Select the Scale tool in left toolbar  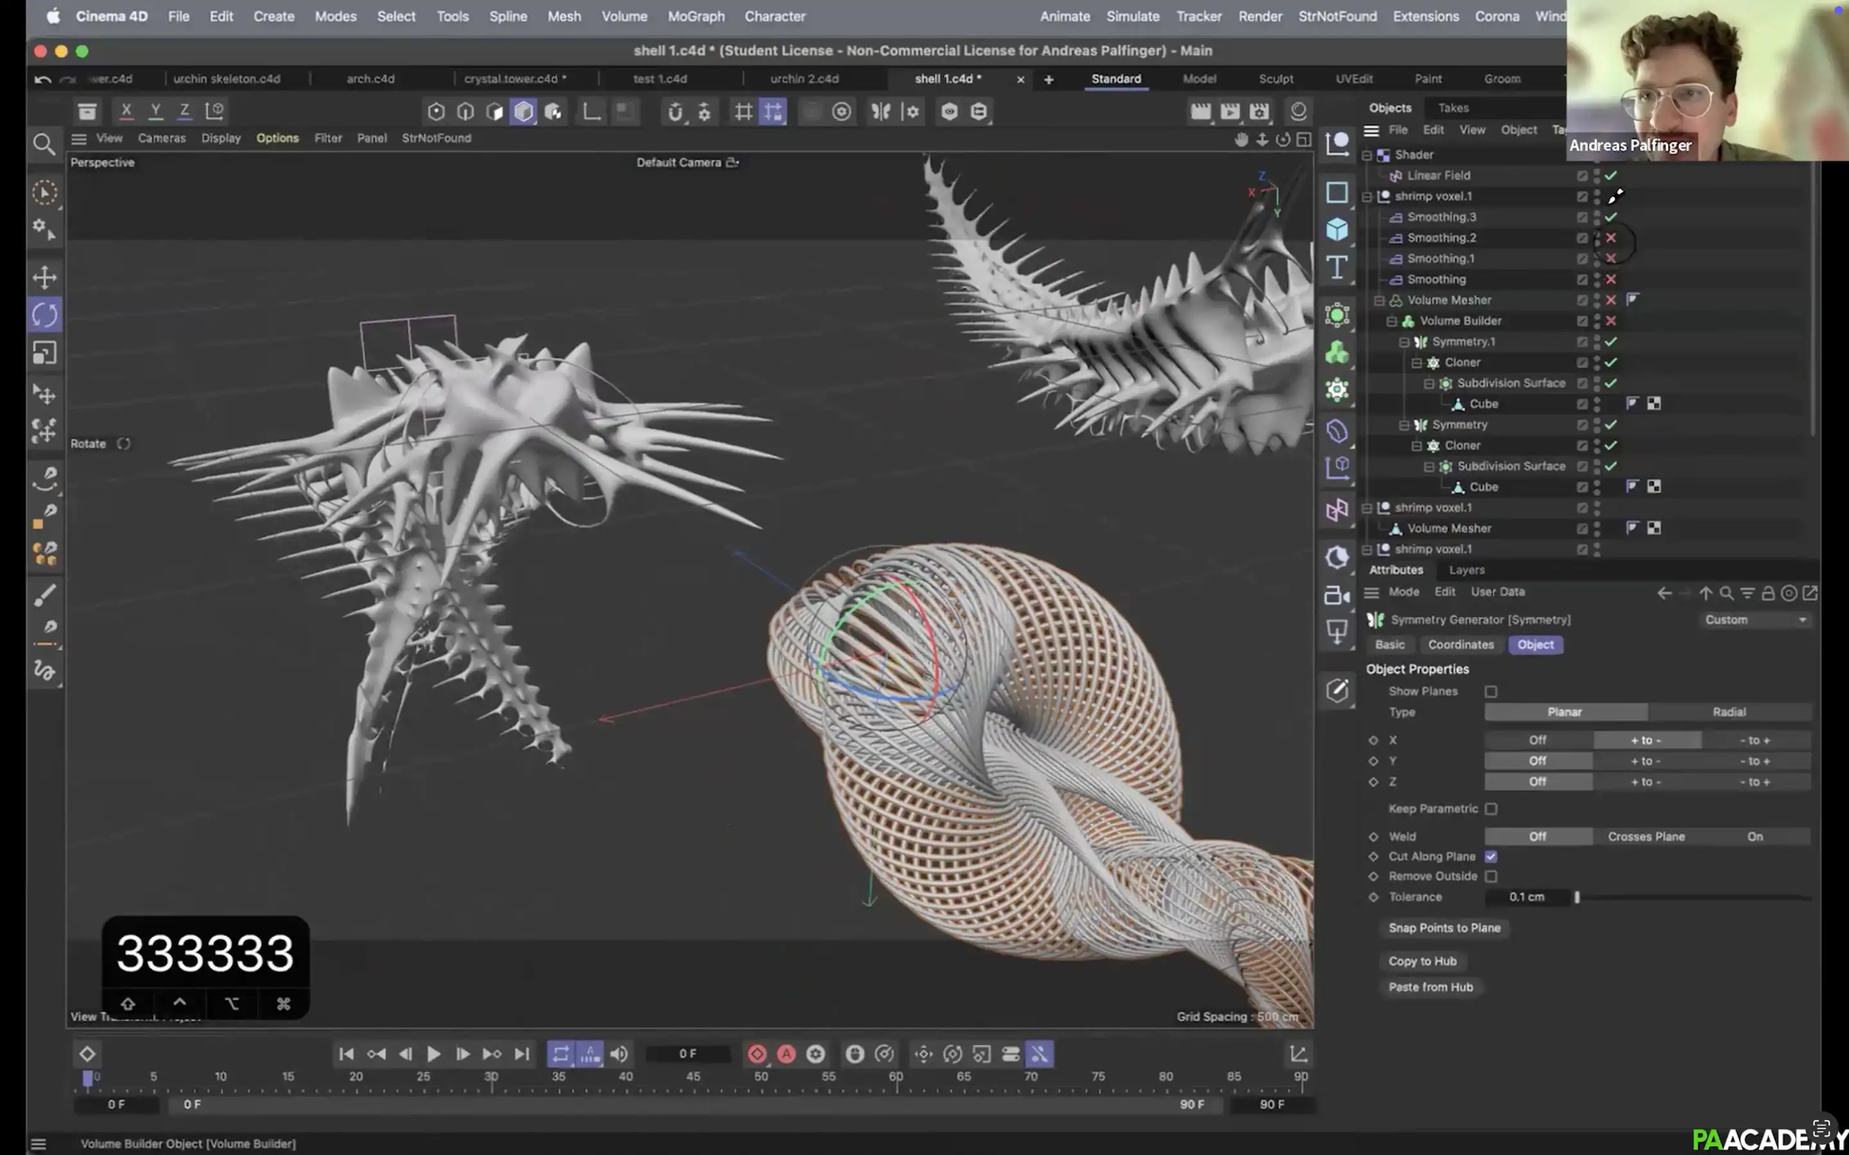click(44, 353)
